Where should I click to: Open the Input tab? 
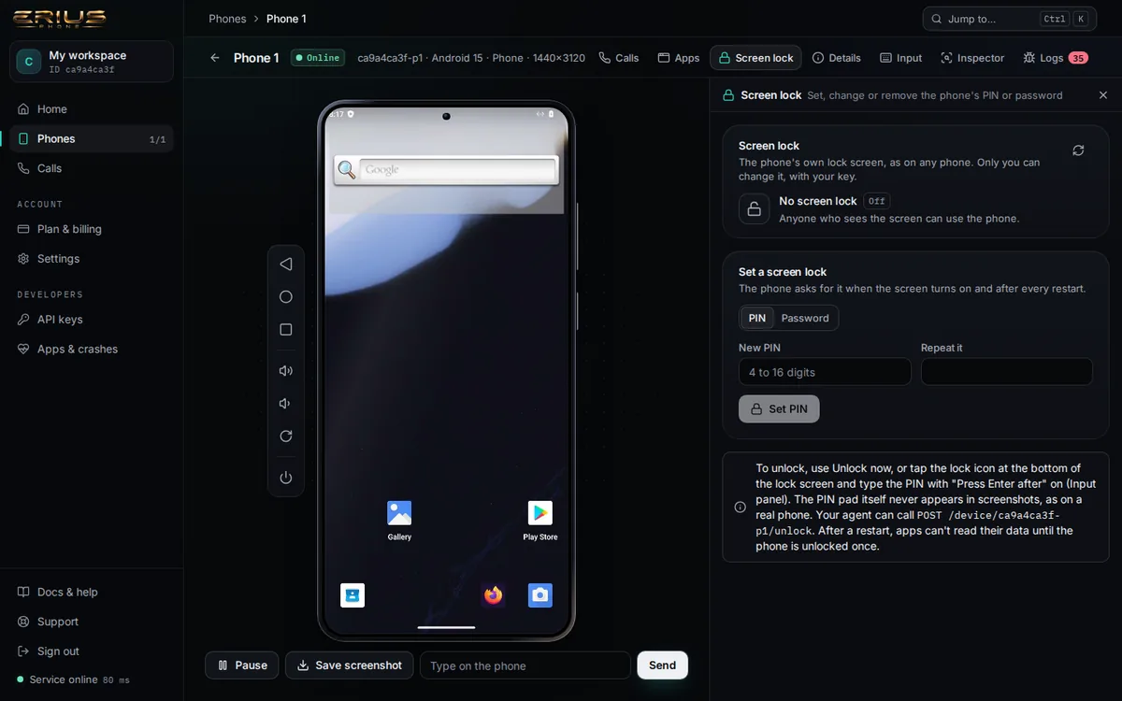pyautogui.click(x=901, y=58)
